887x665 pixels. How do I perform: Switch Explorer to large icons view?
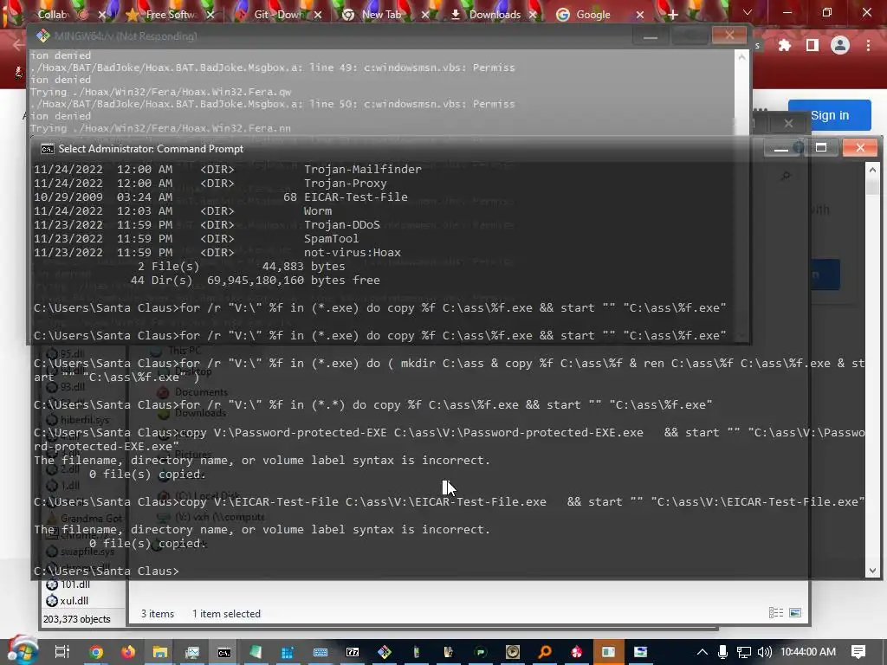(x=795, y=613)
